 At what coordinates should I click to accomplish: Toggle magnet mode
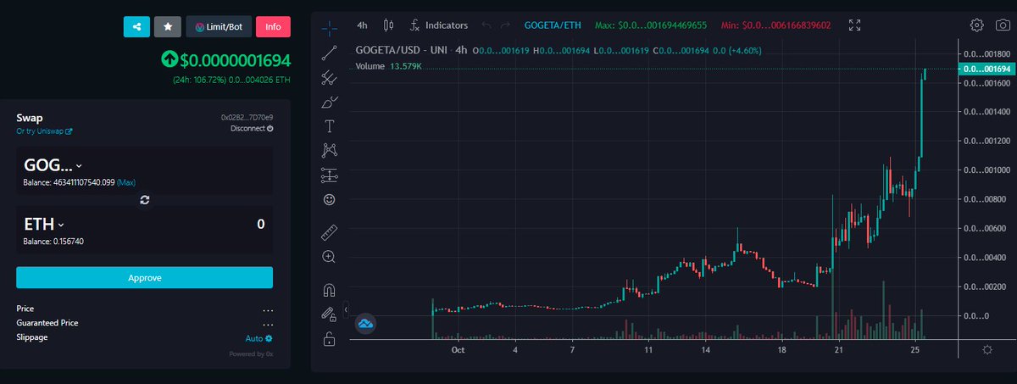point(330,289)
